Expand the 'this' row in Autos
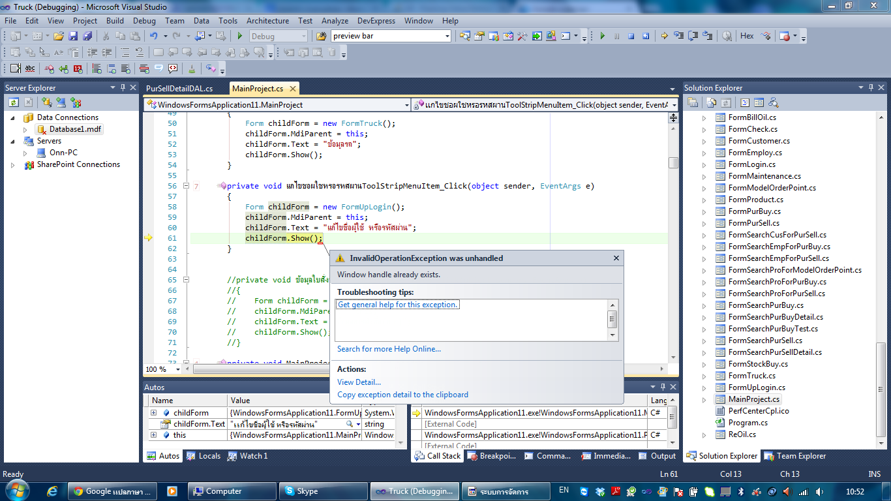Viewport: 891px width, 501px height. pyautogui.click(x=154, y=435)
